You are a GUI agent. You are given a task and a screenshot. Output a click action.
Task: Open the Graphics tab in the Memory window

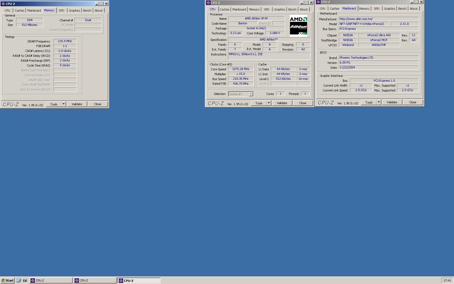point(75,11)
